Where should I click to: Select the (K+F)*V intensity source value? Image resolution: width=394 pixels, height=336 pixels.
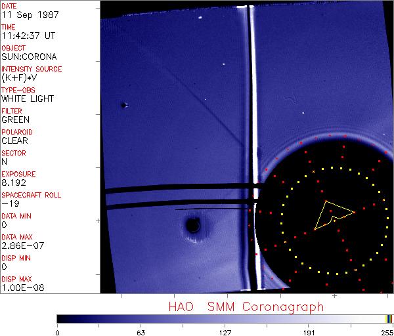click(x=20, y=77)
